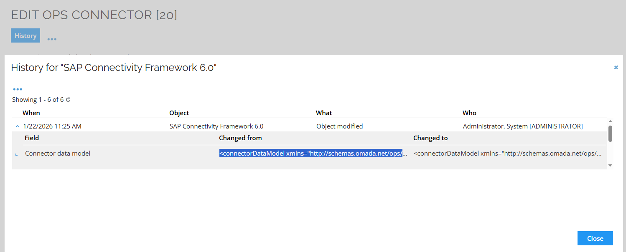Click the Changed to connectorDataModel value
Viewport: 626px width, 252px height.
pyautogui.click(x=507, y=154)
